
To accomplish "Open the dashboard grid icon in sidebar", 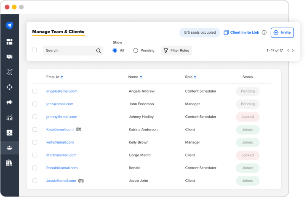I will 9,42.
